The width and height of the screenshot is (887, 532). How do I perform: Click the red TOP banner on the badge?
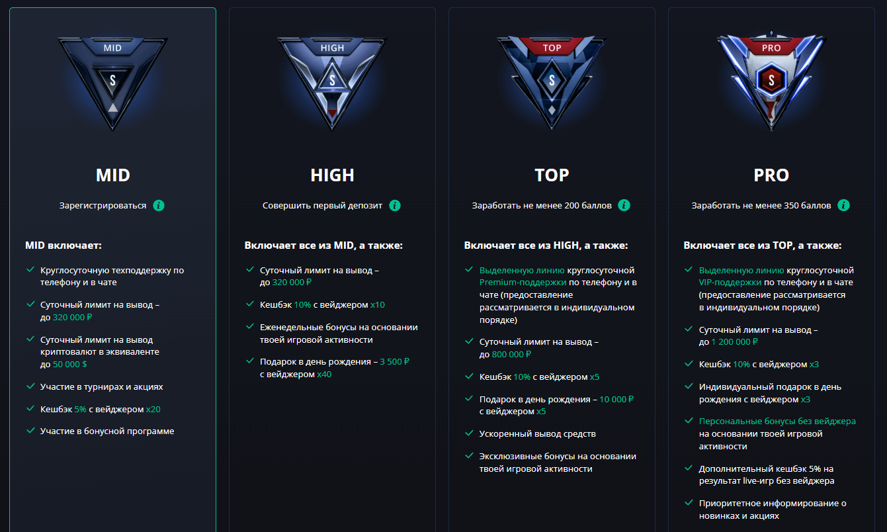[552, 47]
